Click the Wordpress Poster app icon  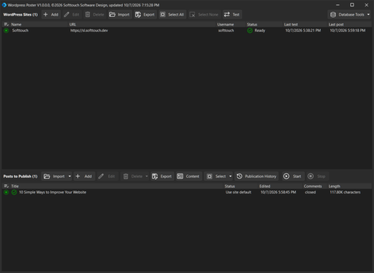[x=4, y=5]
